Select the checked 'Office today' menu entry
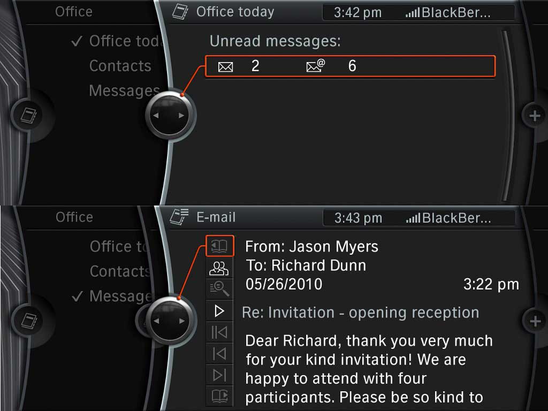 pyautogui.click(x=124, y=41)
